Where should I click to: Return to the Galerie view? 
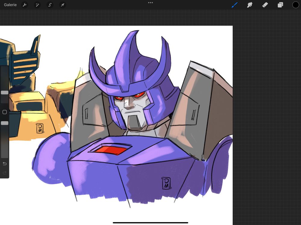pyautogui.click(x=10, y=5)
